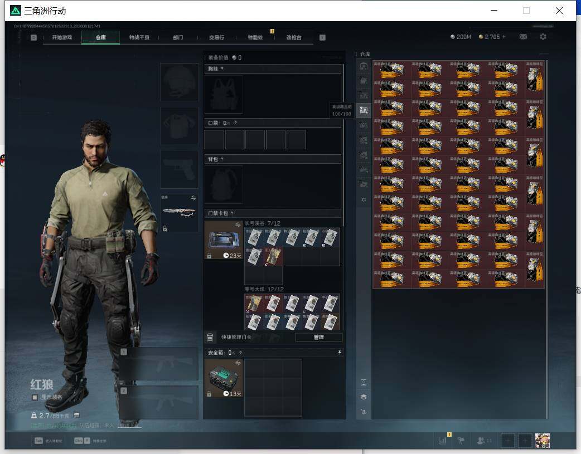This screenshot has width=581, height=454.
Task: Click the 200M currency balance
Action: tap(461, 37)
